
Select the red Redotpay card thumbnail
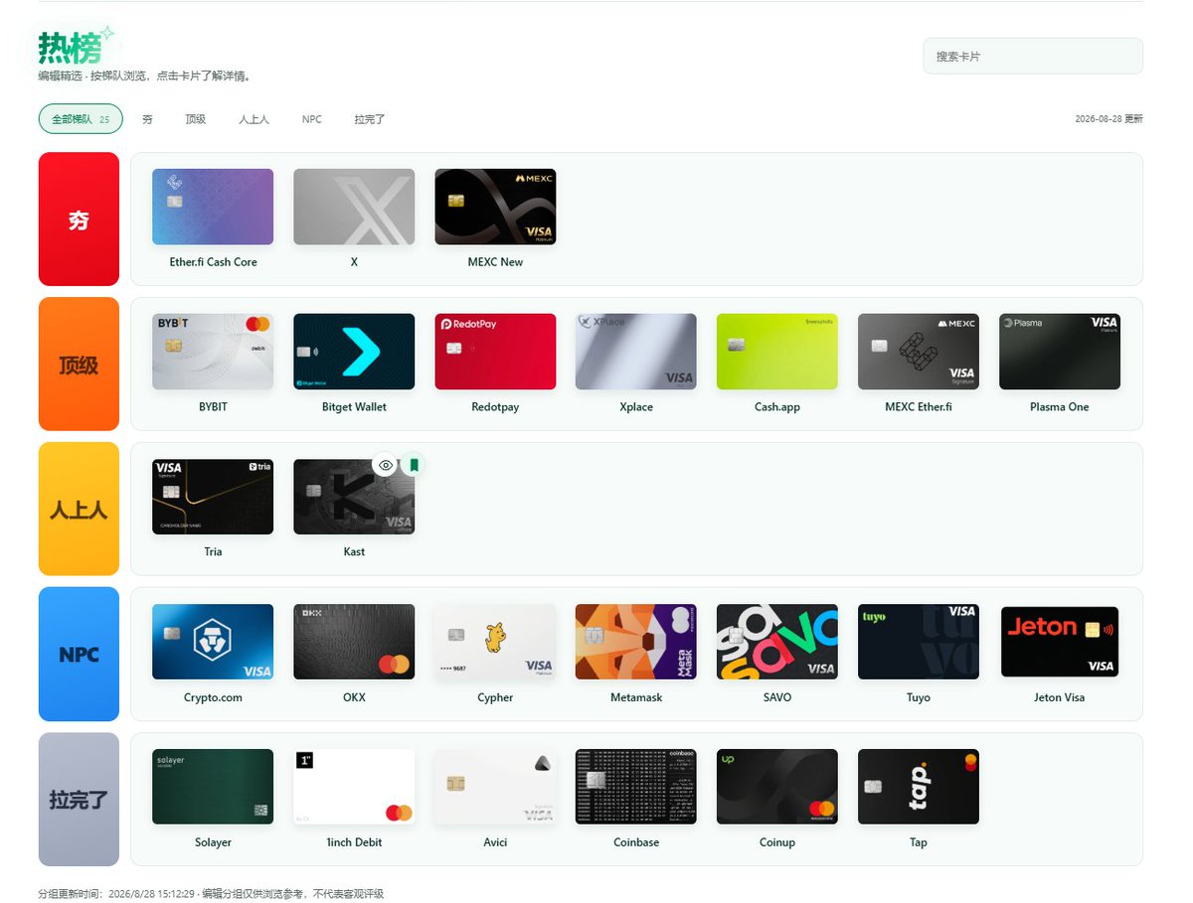coord(495,352)
